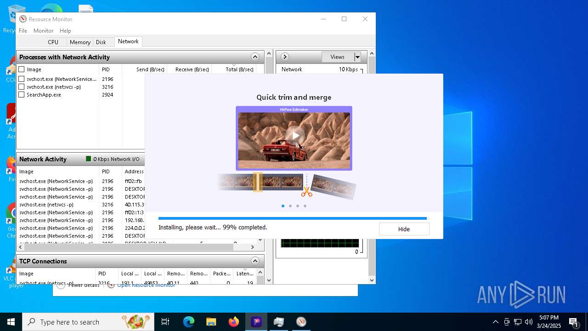Sort TCP Connections by Packe... column

tap(221, 274)
